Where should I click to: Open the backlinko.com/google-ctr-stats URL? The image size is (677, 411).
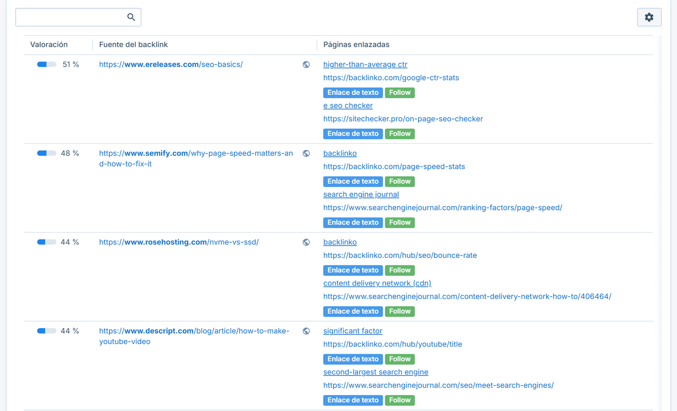[x=391, y=77]
